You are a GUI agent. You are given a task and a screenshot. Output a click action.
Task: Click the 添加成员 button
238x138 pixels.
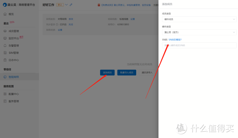(107, 73)
